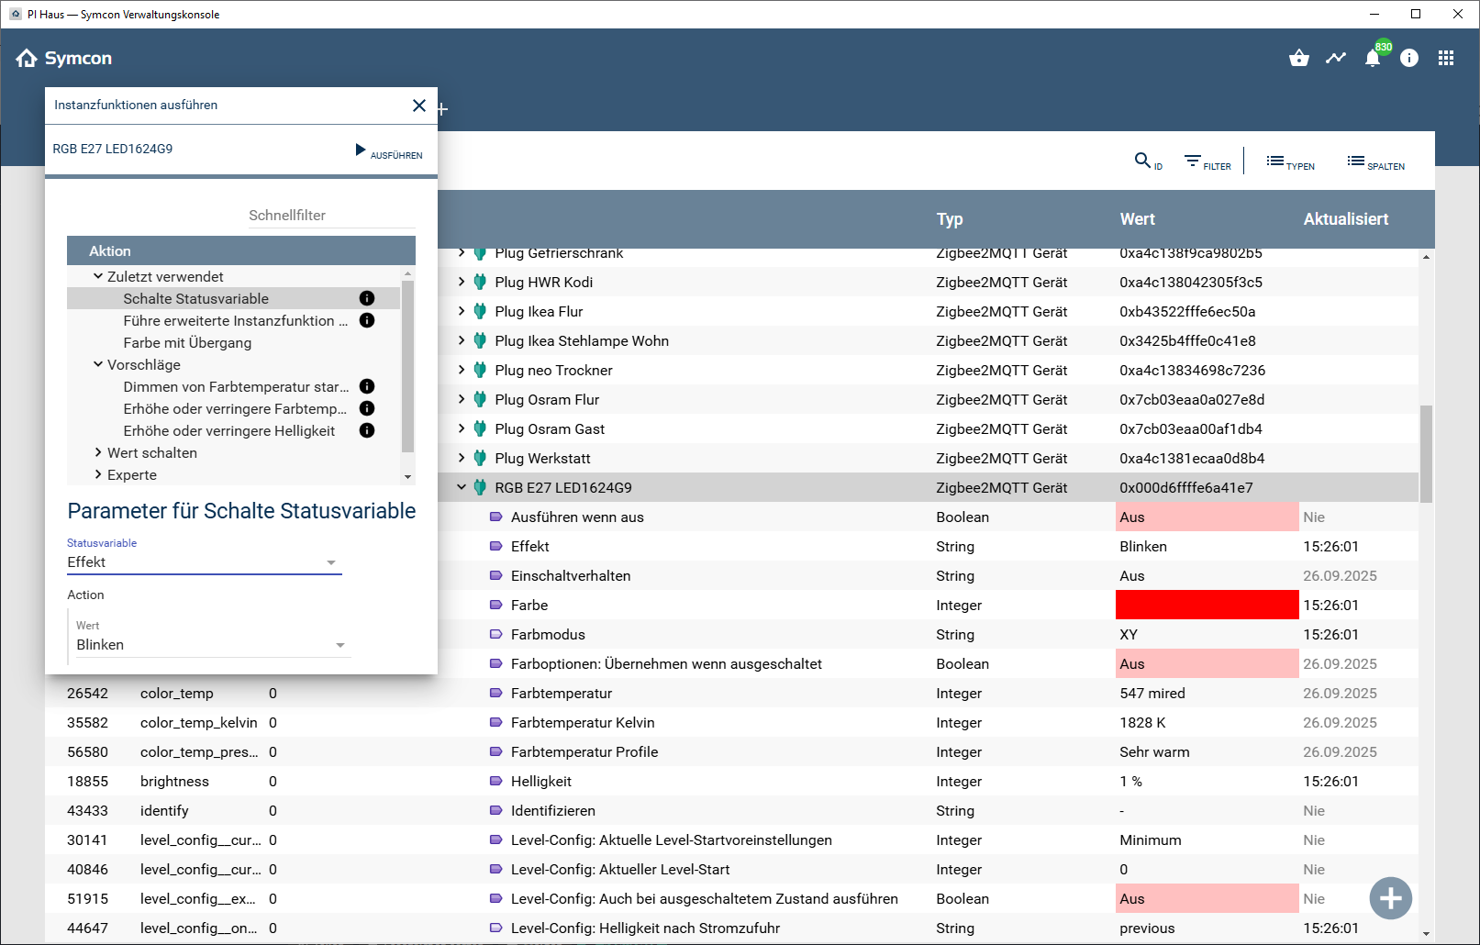This screenshot has height=945, width=1480.
Task: Open the TYPEN list selector
Action: point(1290,161)
